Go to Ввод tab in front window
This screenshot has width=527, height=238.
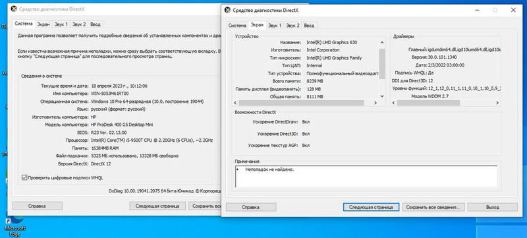309,26
